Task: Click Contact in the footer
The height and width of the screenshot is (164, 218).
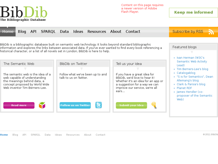Action: click(x=100, y=135)
